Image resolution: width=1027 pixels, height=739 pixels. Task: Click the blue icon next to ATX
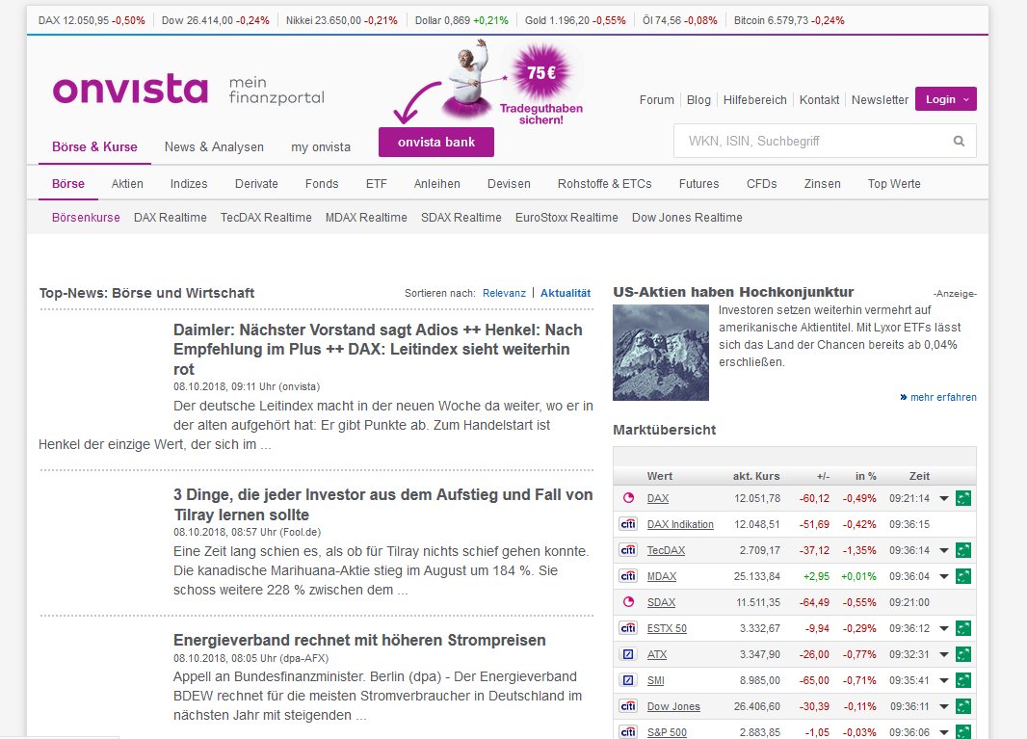tap(628, 654)
